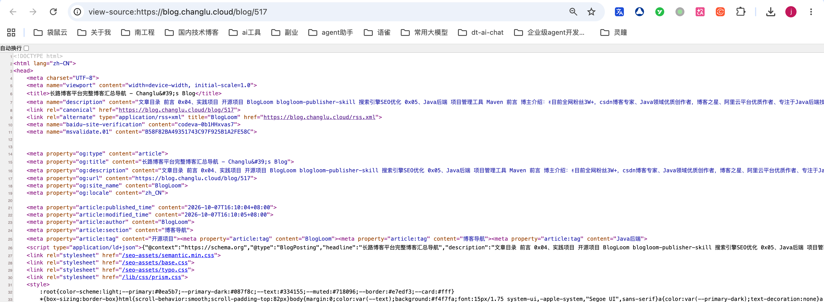Click the orange C extension icon

pos(720,12)
